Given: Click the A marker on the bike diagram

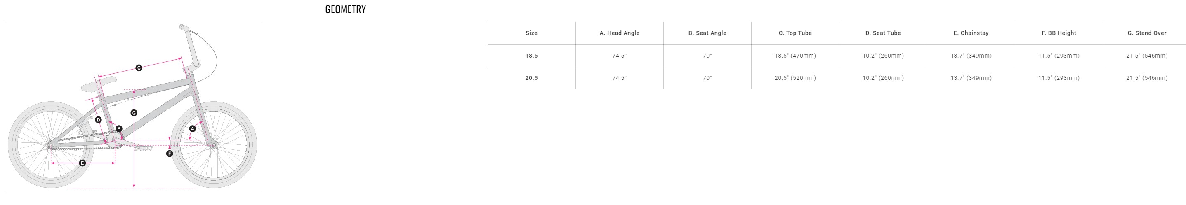Looking at the screenshot, I should pos(193,129).
